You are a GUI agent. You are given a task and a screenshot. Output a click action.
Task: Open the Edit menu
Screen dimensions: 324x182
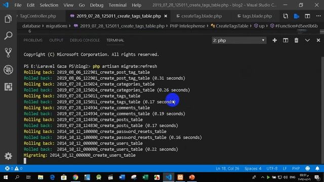click(x=30, y=5)
